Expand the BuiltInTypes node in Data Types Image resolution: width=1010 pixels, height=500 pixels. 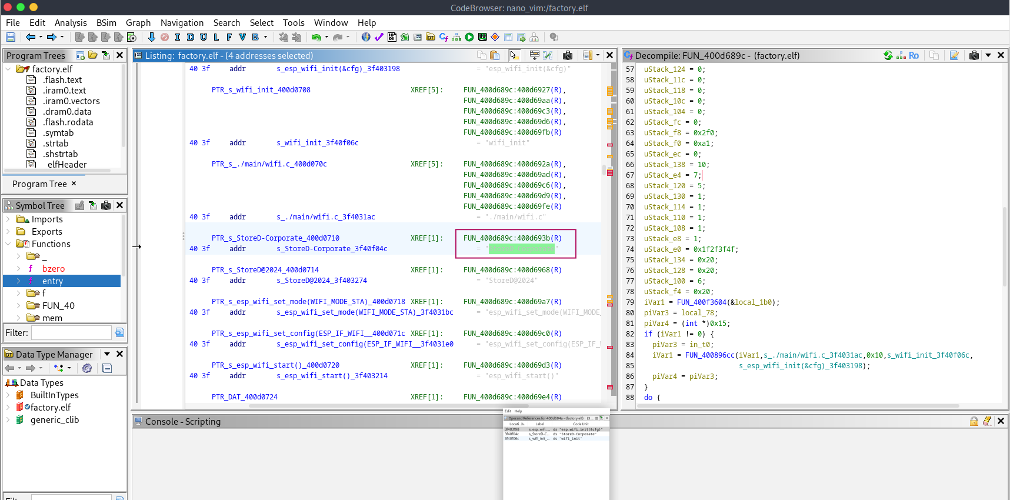[8, 395]
